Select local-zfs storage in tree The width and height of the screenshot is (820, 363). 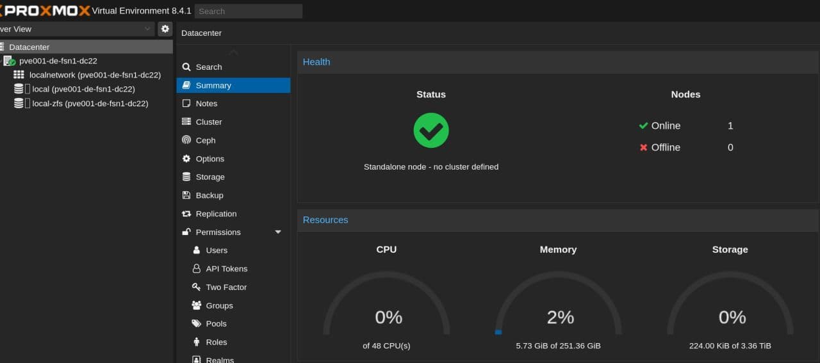click(90, 103)
